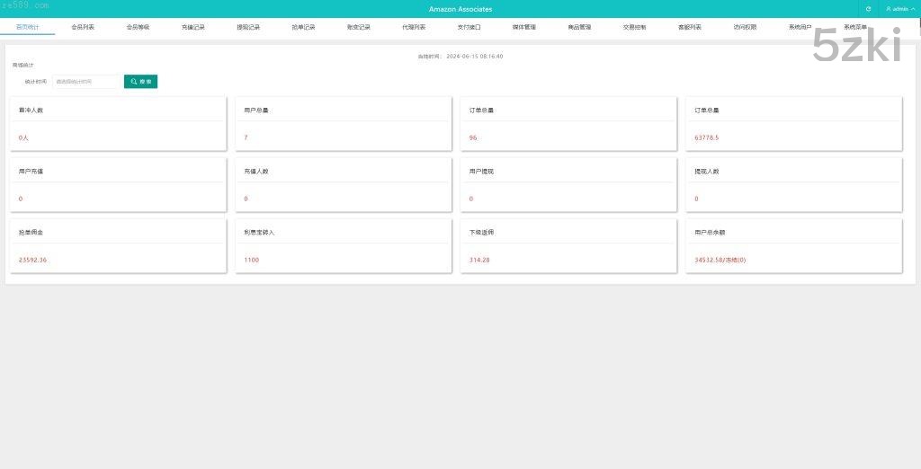Click the 用户总余额 statistics card
Image resolution: width=921 pixels, height=469 pixels.
click(x=793, y=245)
